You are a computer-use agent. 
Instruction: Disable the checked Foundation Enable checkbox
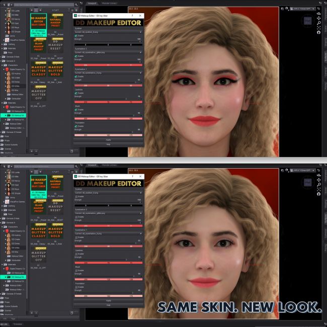(75, 126)
